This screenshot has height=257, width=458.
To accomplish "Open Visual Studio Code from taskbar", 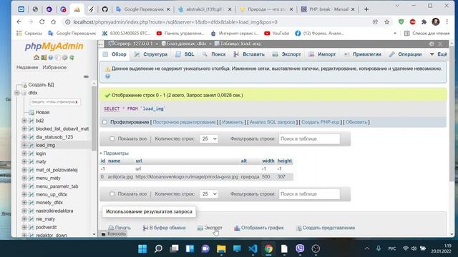I will pos(253,248).
